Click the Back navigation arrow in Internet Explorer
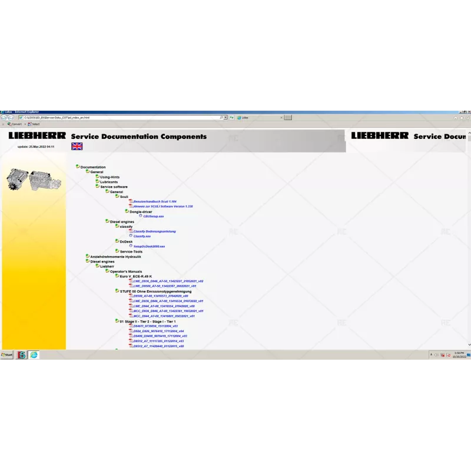 pos(4,118)
